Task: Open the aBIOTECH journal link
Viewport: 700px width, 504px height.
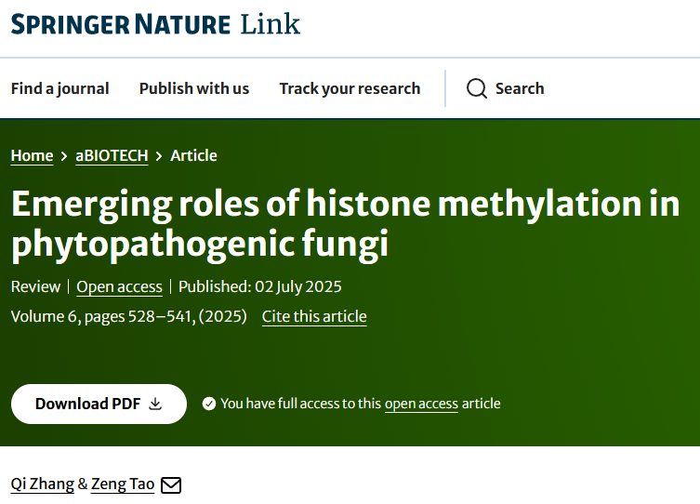Action: (x=112, y=155)
